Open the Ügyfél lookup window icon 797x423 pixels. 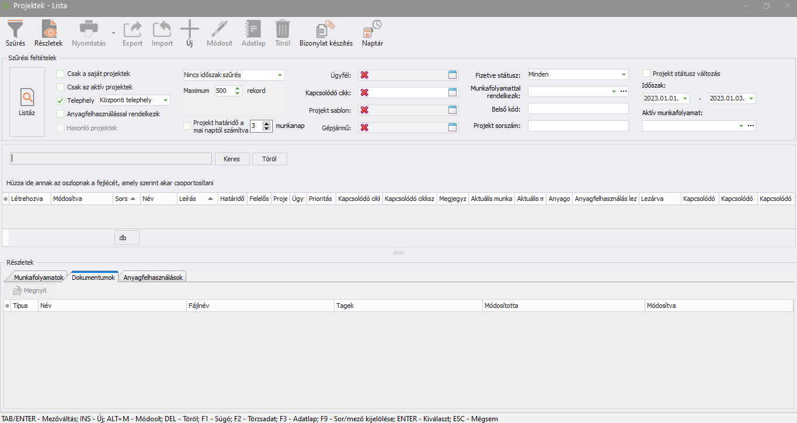453,75
